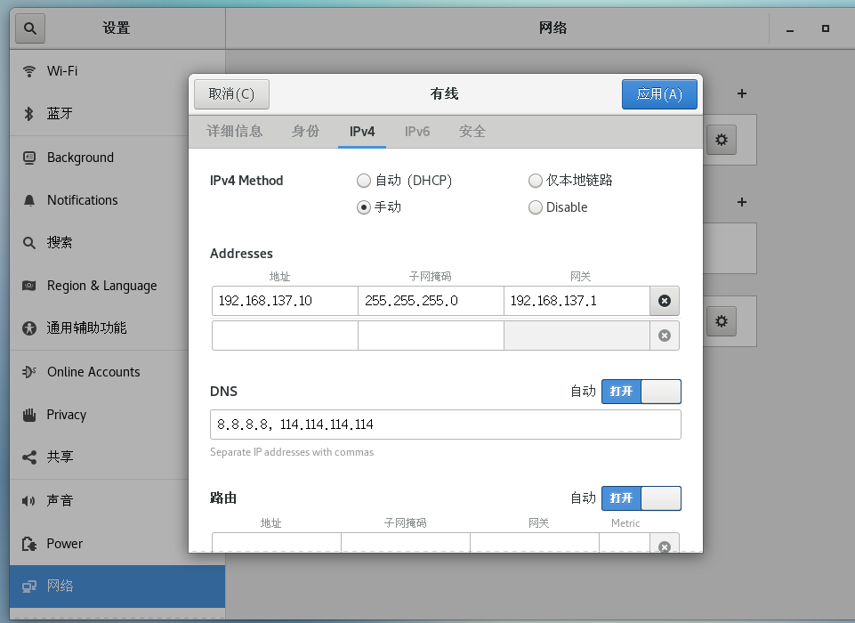Open the 蓝牙 panel via its Bluetooth icon

click(28, 113)
